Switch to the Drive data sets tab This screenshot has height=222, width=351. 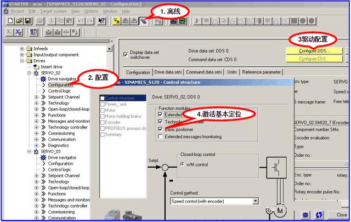168,72
